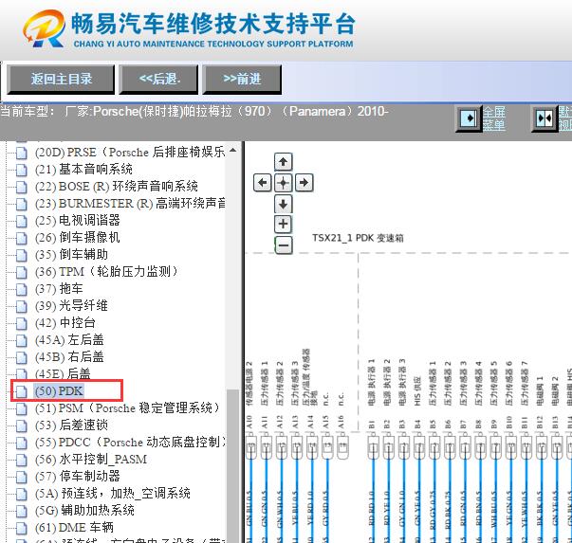Select (39) 光导纤维
572x543 pixels.
click(x=71, y=306)
